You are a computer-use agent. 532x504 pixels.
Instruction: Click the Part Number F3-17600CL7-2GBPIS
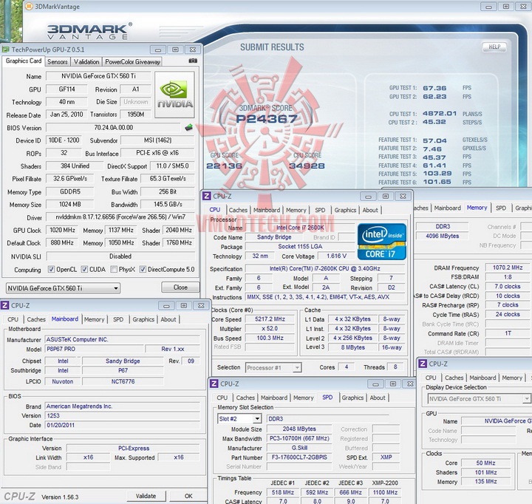[x=299, y=457]
